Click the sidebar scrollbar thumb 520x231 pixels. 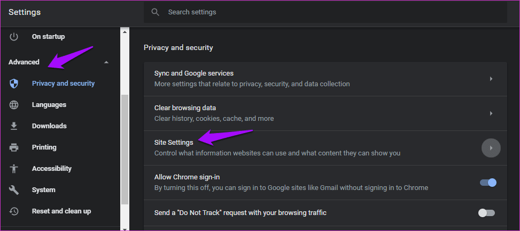(125, 149)
